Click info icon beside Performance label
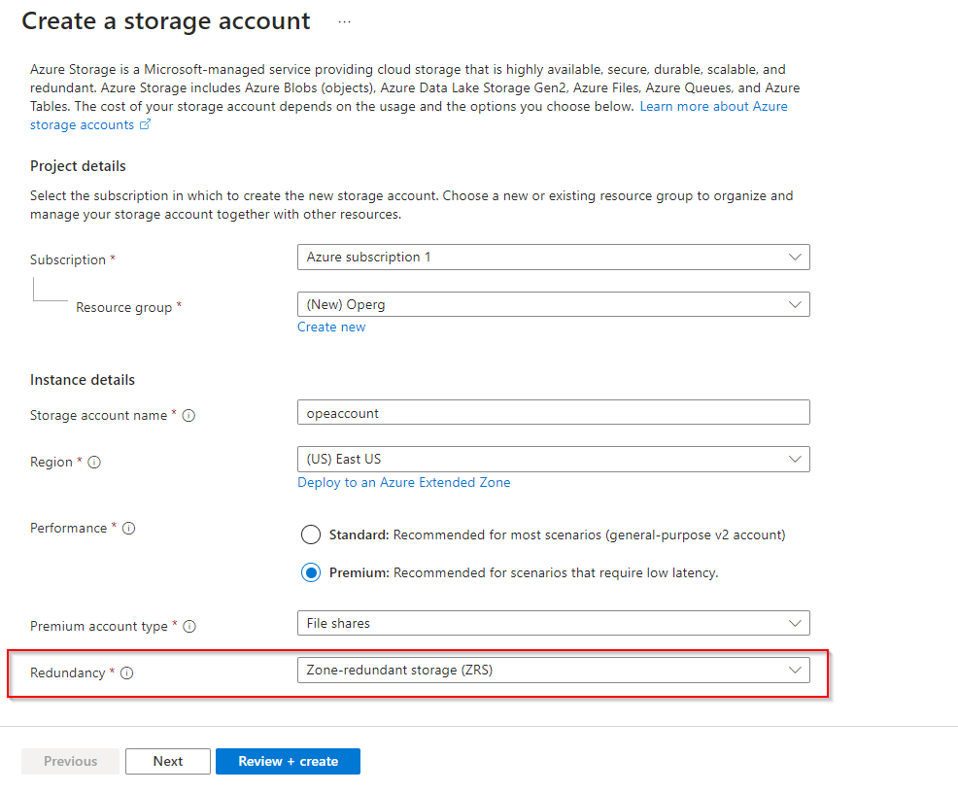The width and height of the screenshot is (958, 793). (128, 529)
